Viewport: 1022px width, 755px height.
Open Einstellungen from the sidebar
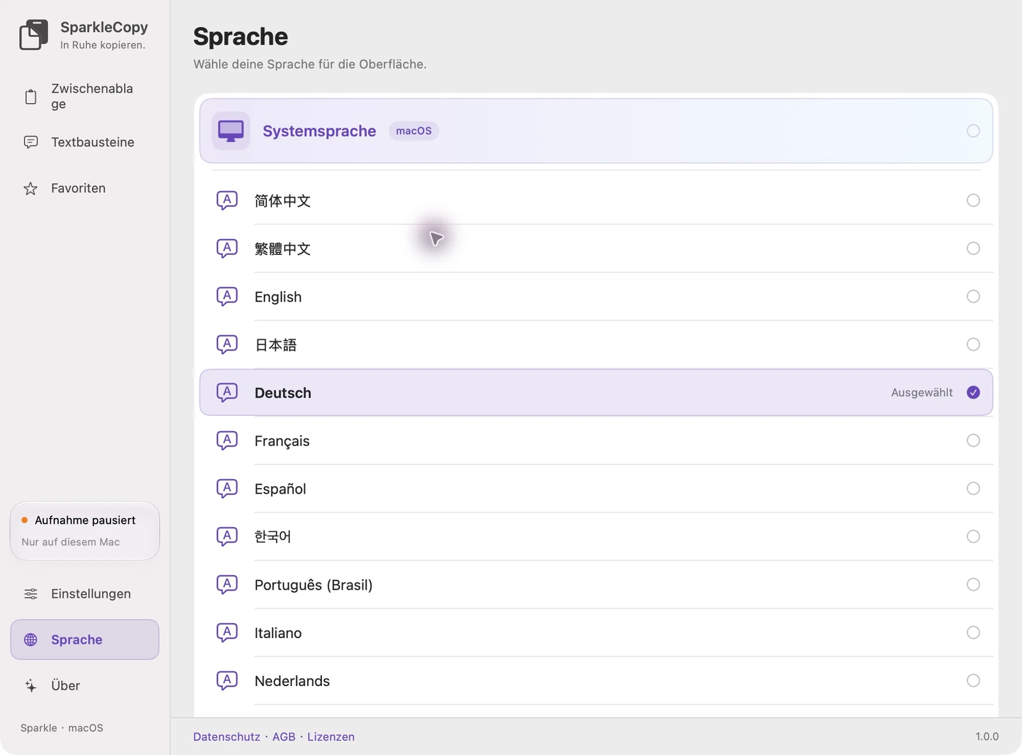[85, 594]
